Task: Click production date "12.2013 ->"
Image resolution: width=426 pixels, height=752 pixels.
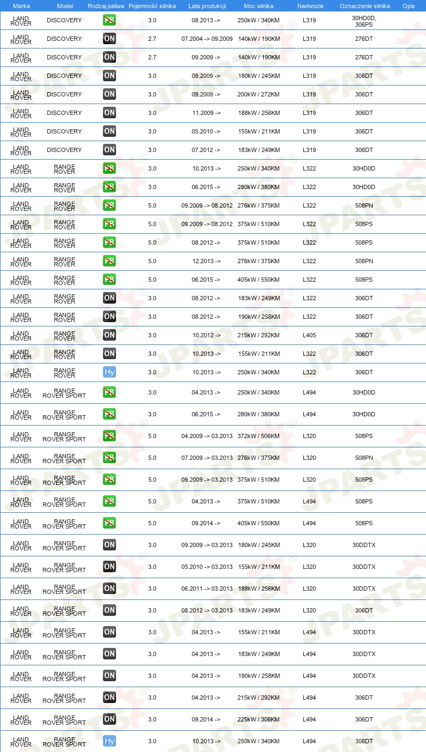Action: pyautogui.click(x=206, y=261)
